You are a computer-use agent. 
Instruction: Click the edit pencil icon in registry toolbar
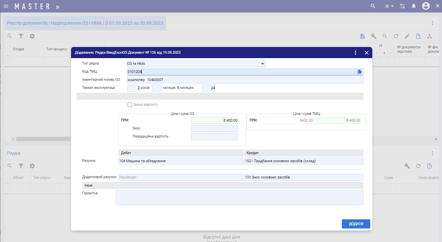click(x=407, y=36)
